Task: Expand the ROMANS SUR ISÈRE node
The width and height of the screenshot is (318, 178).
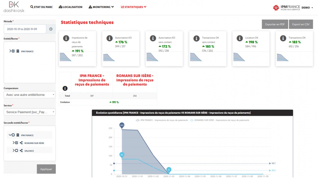Action: pyautogui.click(x=14, y=143)
